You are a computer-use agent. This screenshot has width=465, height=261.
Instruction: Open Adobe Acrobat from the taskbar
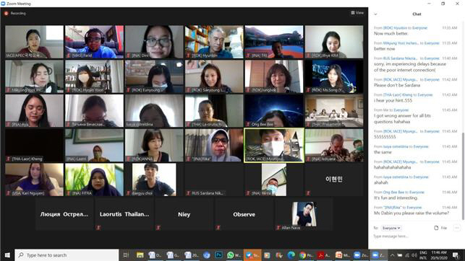[324, 255]
